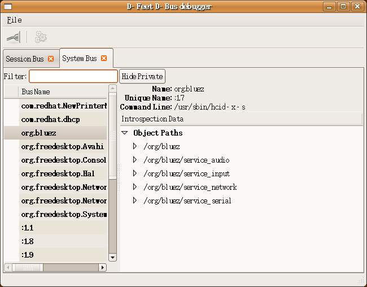The height and width of the screenshot is (287, 367).
Task: Open the File menu
Action: pyautogui.click(x=14, y=20)
